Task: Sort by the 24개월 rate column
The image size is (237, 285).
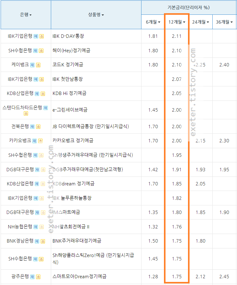Action: tap(201, 22)
